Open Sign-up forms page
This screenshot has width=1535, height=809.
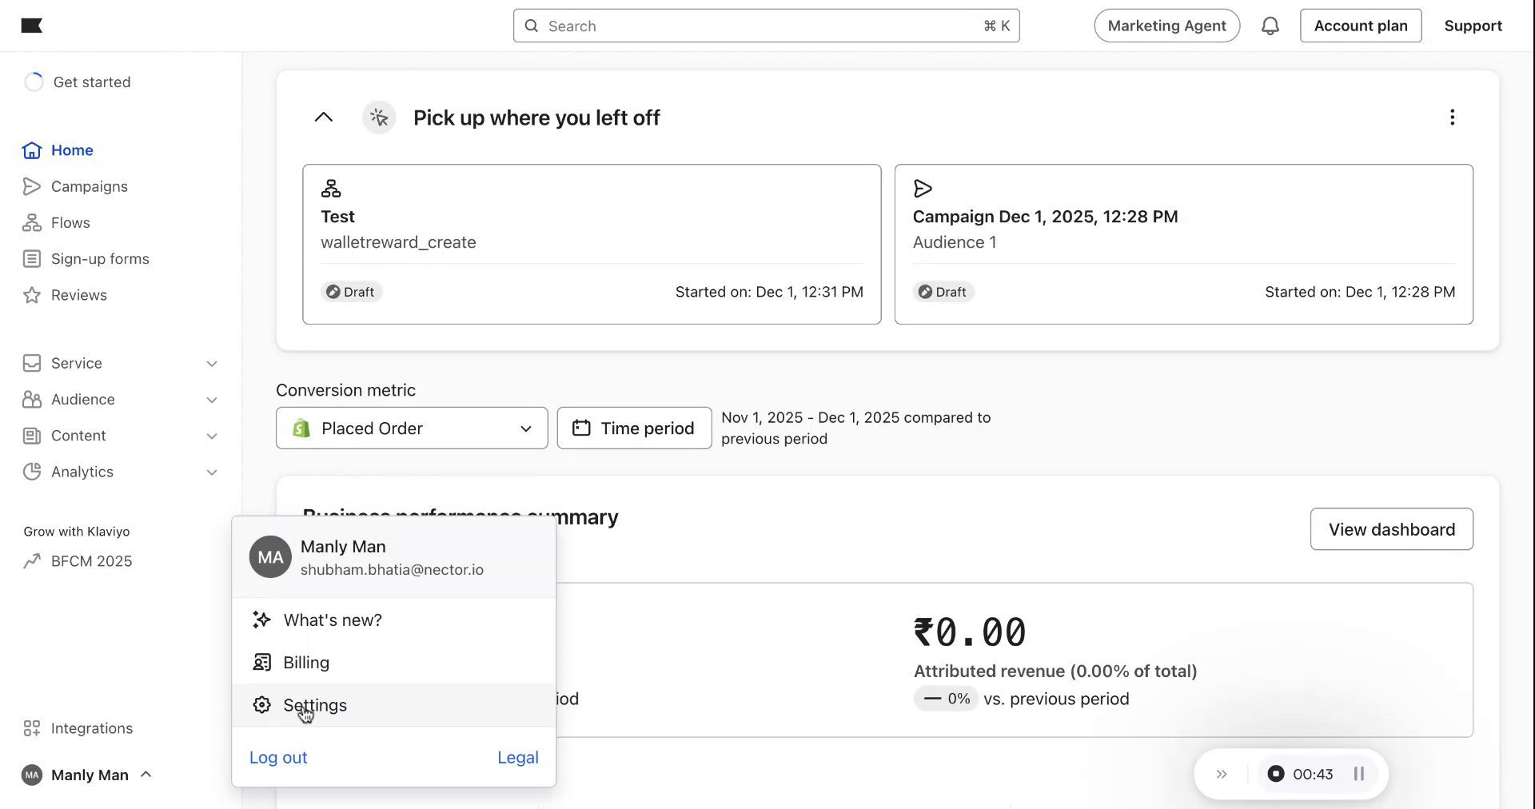(x=100, y=259)
